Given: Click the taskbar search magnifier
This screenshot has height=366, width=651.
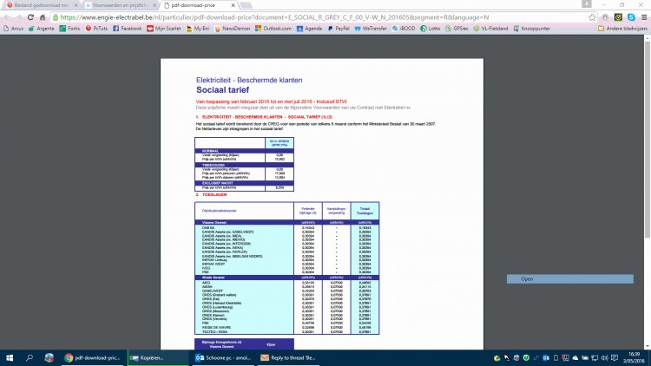Looking at the screenshot, I should pyautogui.click(x=30, y=356).
